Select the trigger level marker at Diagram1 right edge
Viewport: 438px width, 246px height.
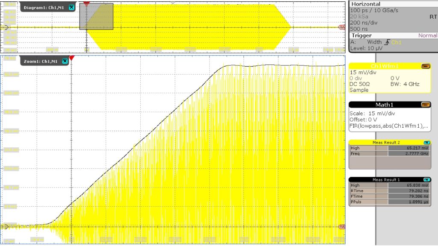coord(342,27)
